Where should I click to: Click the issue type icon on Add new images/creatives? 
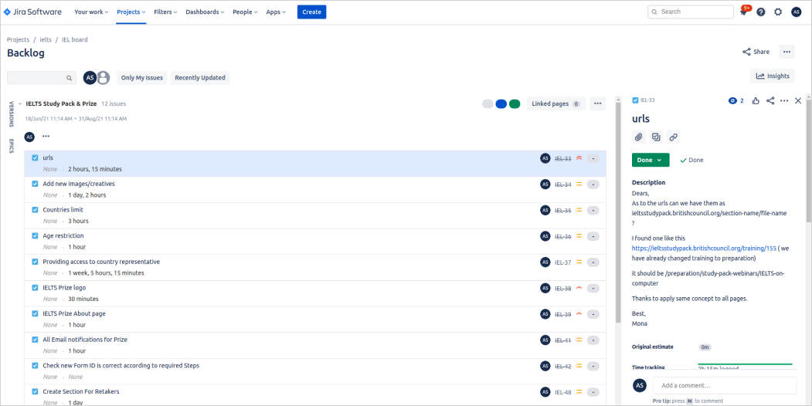[x=36, y=184]
